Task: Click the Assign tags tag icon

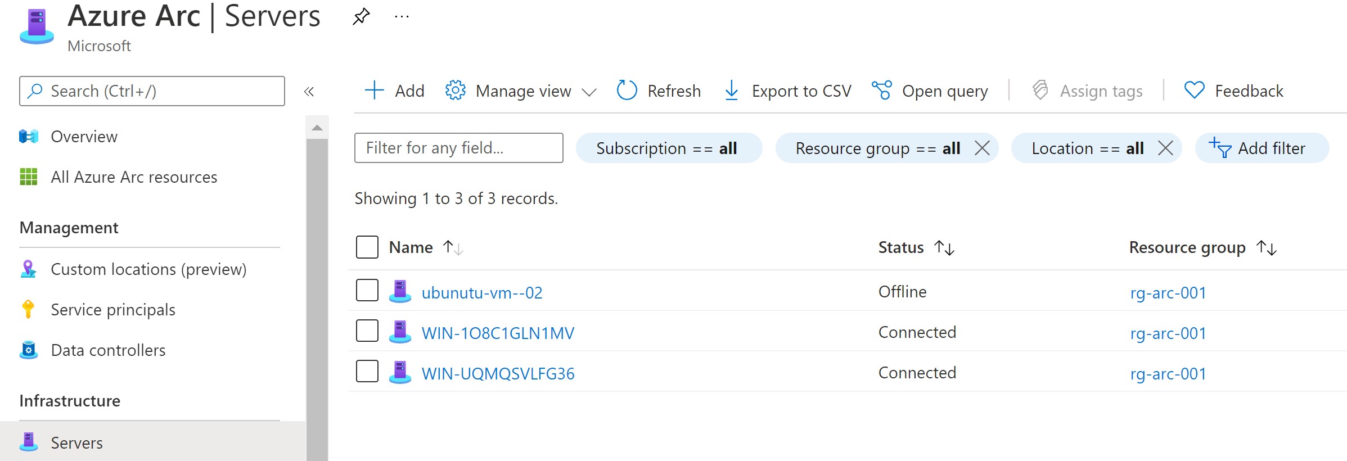Action: coord(1040,91)
